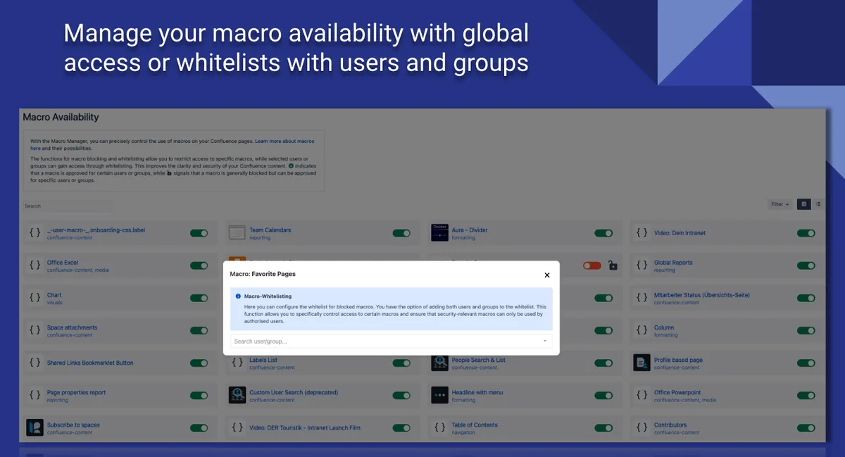845x457 pixels.
Task: Toggle availability of Office Excel macro
Action: click(199, 265)
